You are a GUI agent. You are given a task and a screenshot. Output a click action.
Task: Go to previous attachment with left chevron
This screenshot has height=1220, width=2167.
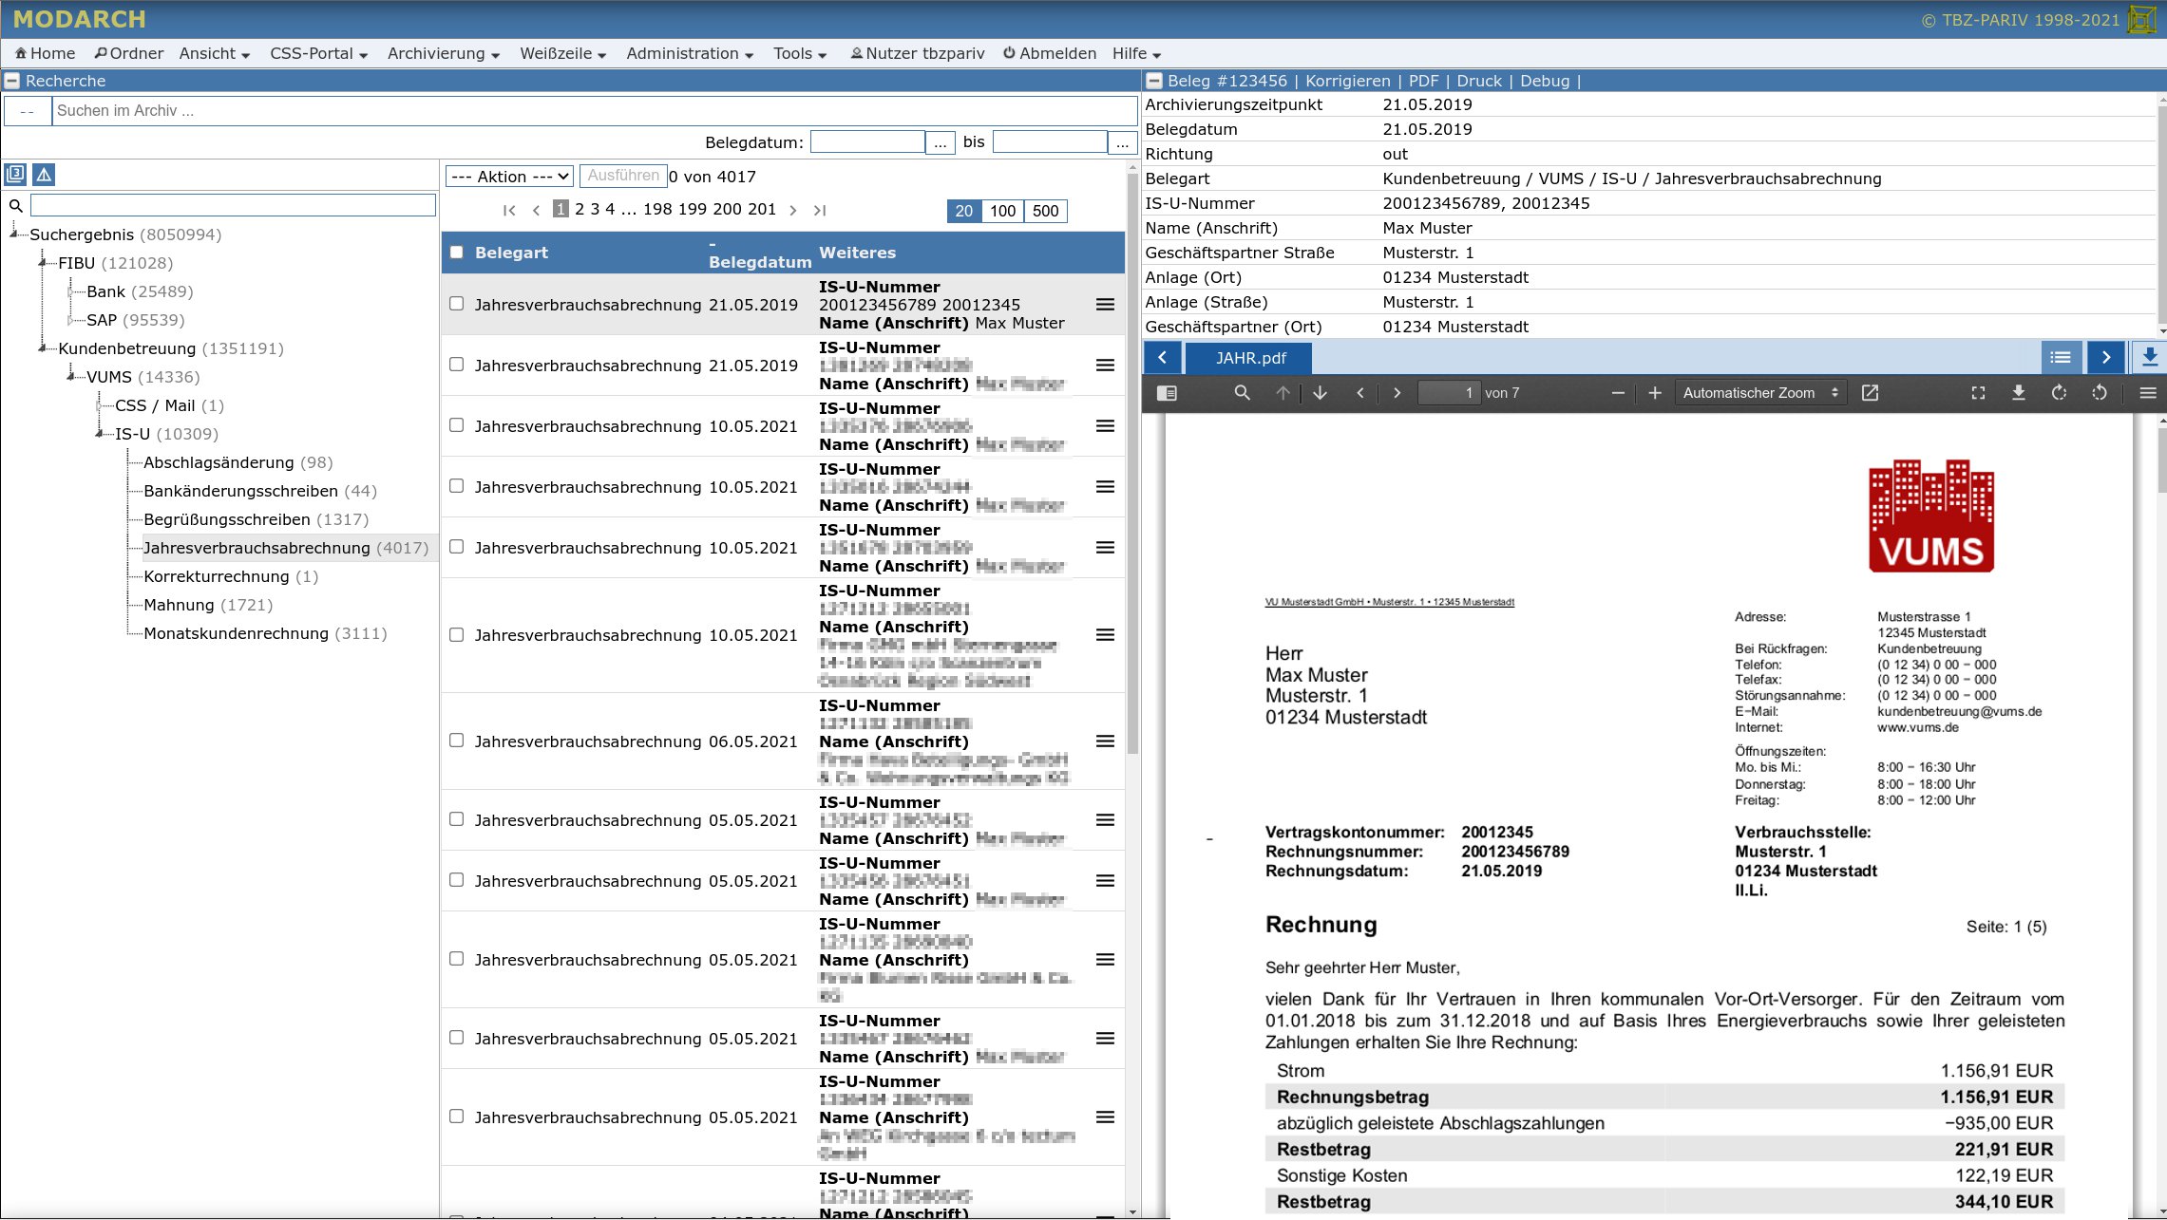tap(1163, 358)
